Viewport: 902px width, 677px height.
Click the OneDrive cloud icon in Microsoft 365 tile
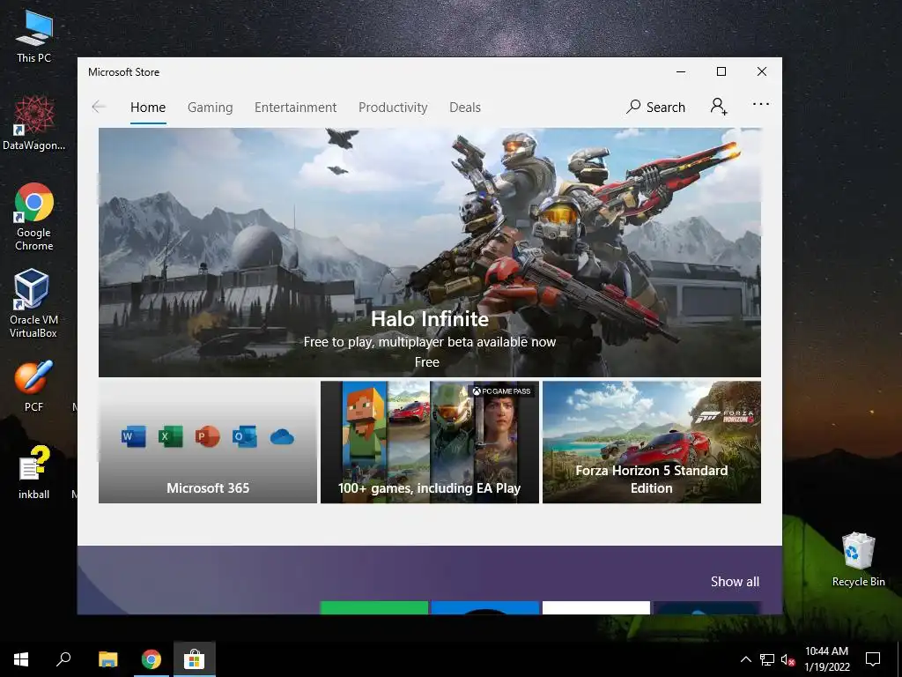pyautogui.click(x=282, y=437)
